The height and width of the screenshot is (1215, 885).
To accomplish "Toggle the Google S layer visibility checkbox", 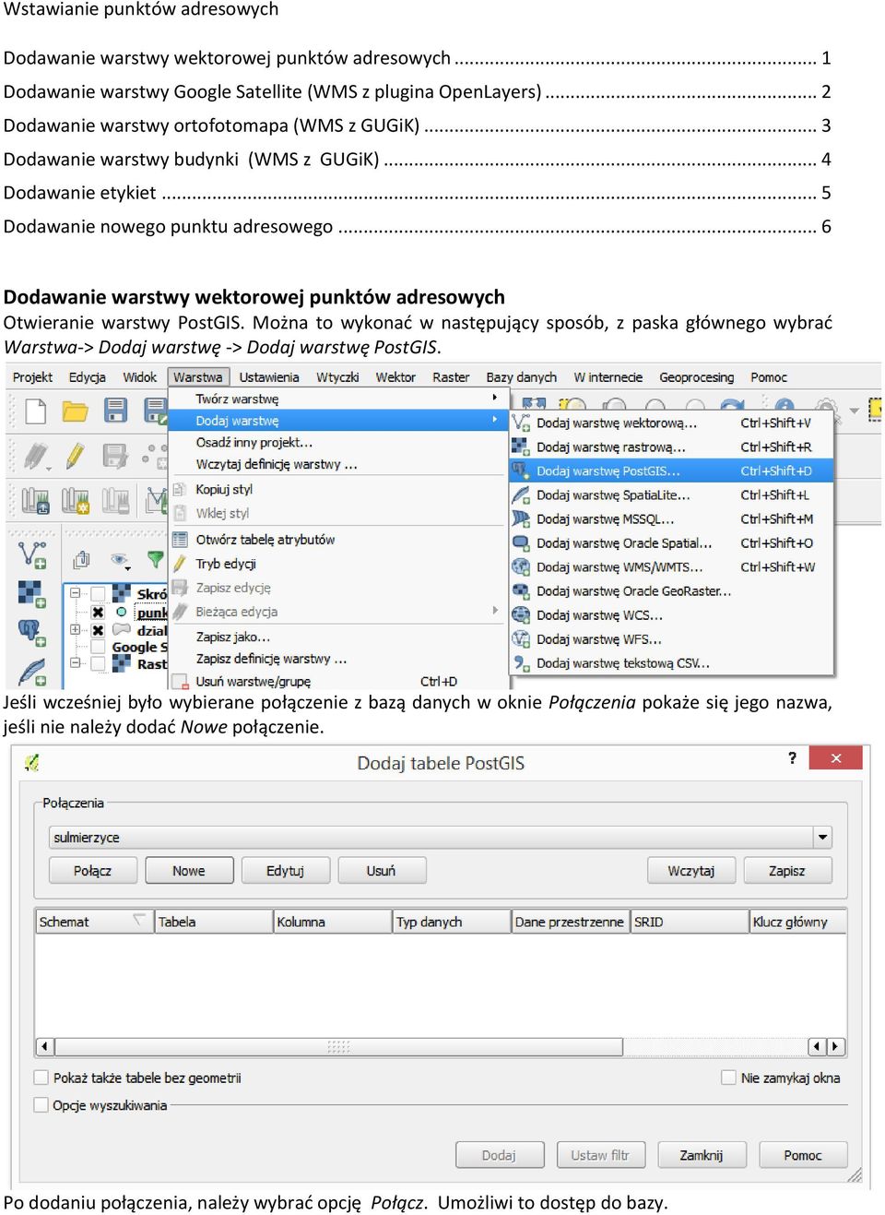I will 98,647.
